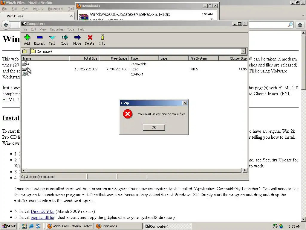Click the Firefox page scrollbar down arrow
Image resolution: width=306 pixels, height=230 pixels.
point(304,219)
